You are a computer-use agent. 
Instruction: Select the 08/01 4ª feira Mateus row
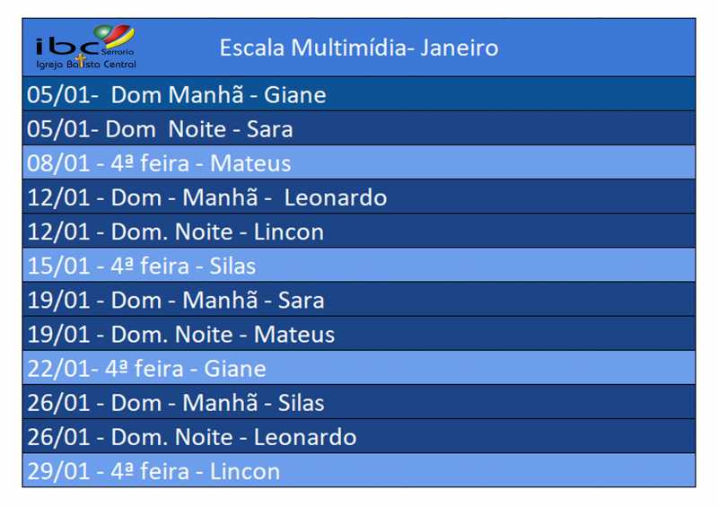tap(359, 162)
